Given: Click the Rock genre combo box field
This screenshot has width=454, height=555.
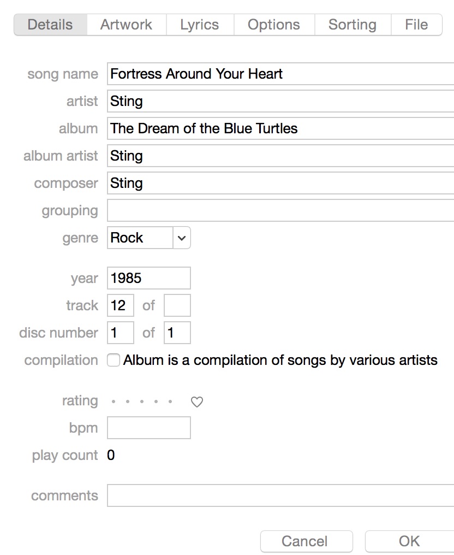Looking at the screenshot, I should click(140, 238).
